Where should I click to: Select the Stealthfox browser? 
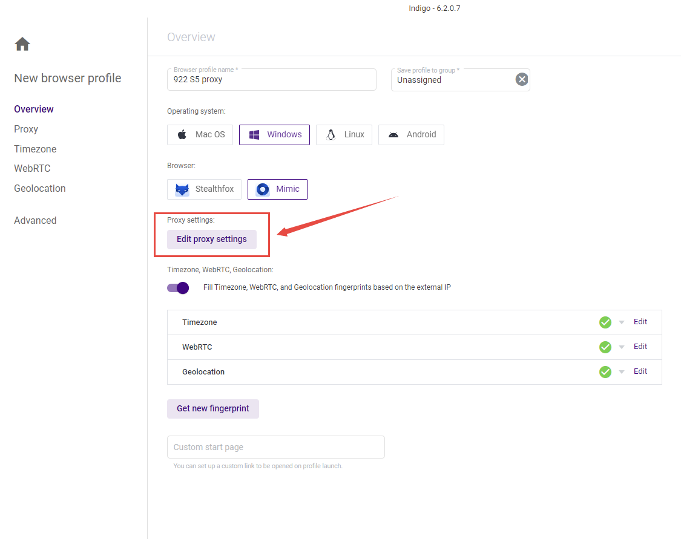(204, 189)
